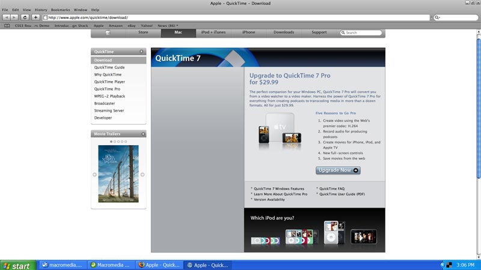Open the Edit menu
This screenshot has width=481, height=270.
click(16, 10)
